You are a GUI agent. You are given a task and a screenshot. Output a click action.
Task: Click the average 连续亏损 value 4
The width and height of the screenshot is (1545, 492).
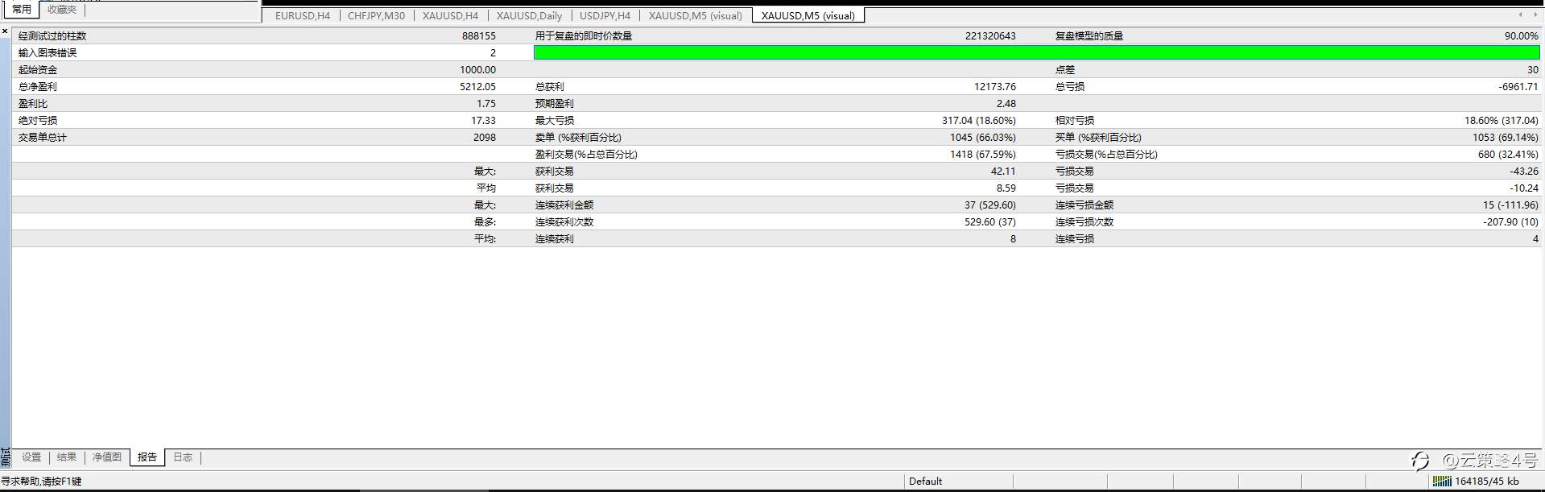point(1535,239)
